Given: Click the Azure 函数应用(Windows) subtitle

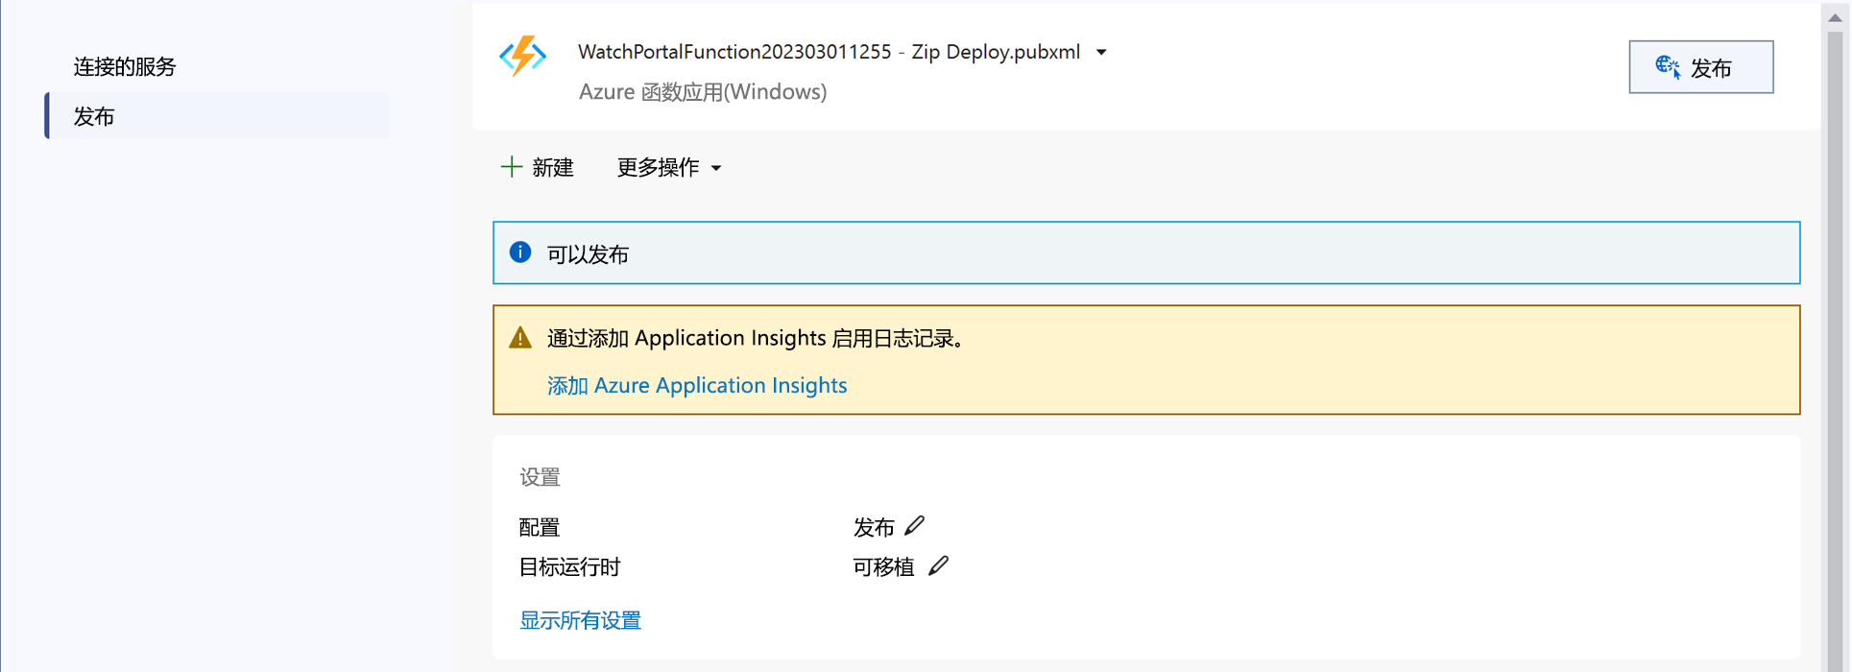Looking at the screenshot, I should (703, 92).
